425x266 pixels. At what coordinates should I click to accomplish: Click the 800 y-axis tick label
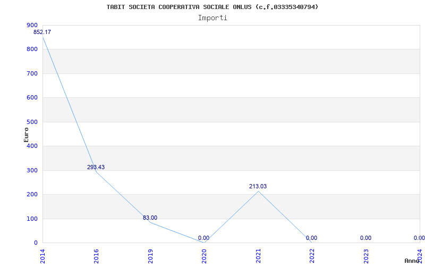pyautogui.click(x=32, y=49)
